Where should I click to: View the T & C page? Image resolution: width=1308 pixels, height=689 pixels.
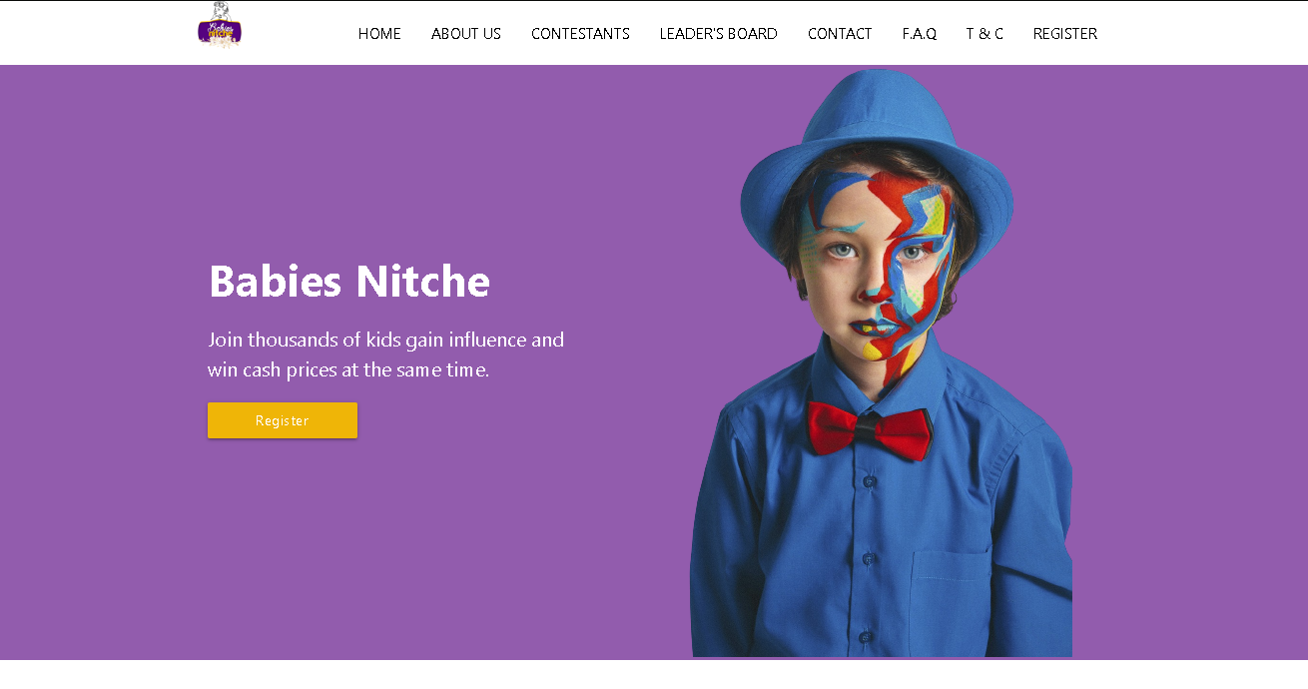click(x=984, y=34)
